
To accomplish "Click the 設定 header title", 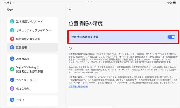I will tap(10, 10).
